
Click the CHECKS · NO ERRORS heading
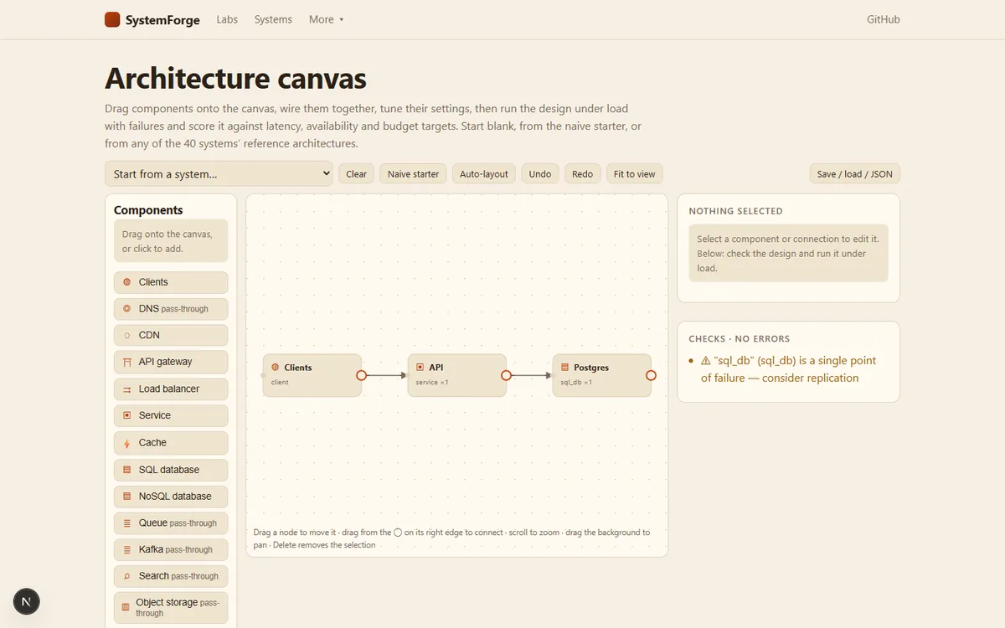tap(739, 338)
